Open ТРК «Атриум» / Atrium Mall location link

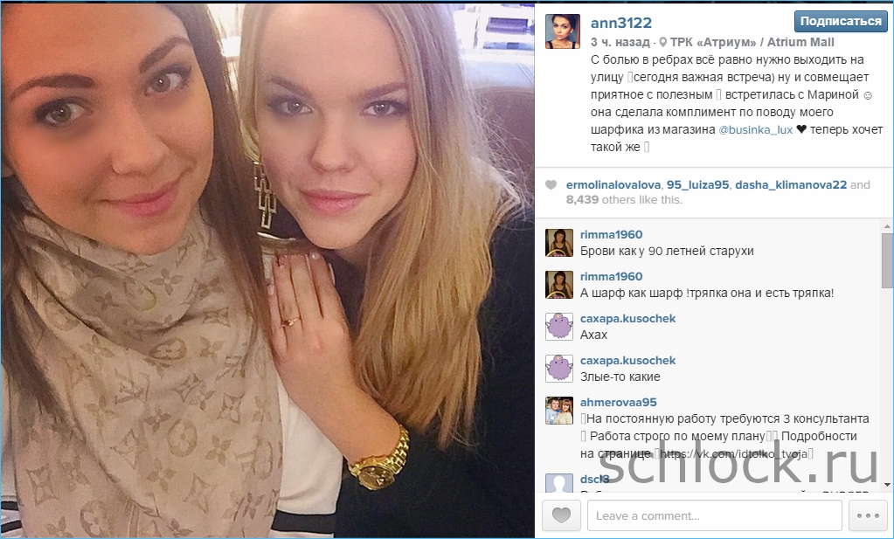[752, 42]
